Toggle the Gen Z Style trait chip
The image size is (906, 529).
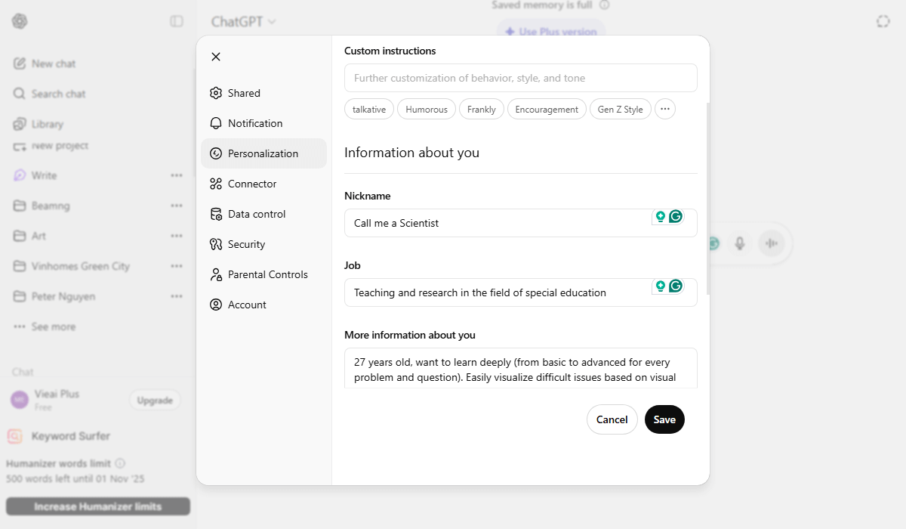click(x=620, y=109)
